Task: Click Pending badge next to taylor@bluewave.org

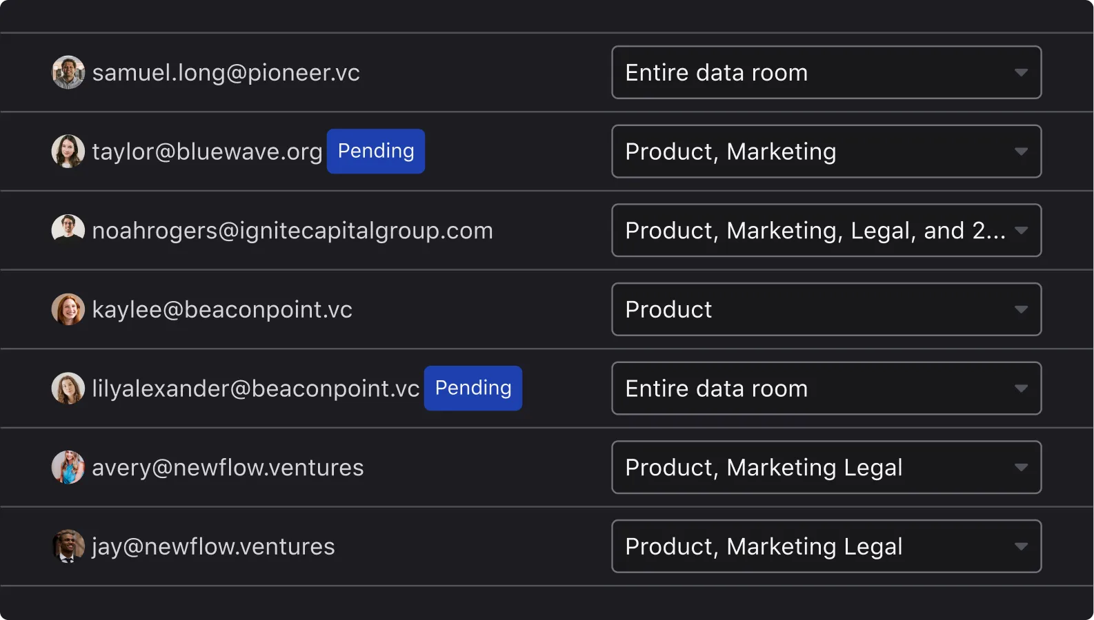Action: [x=376, y=152]
